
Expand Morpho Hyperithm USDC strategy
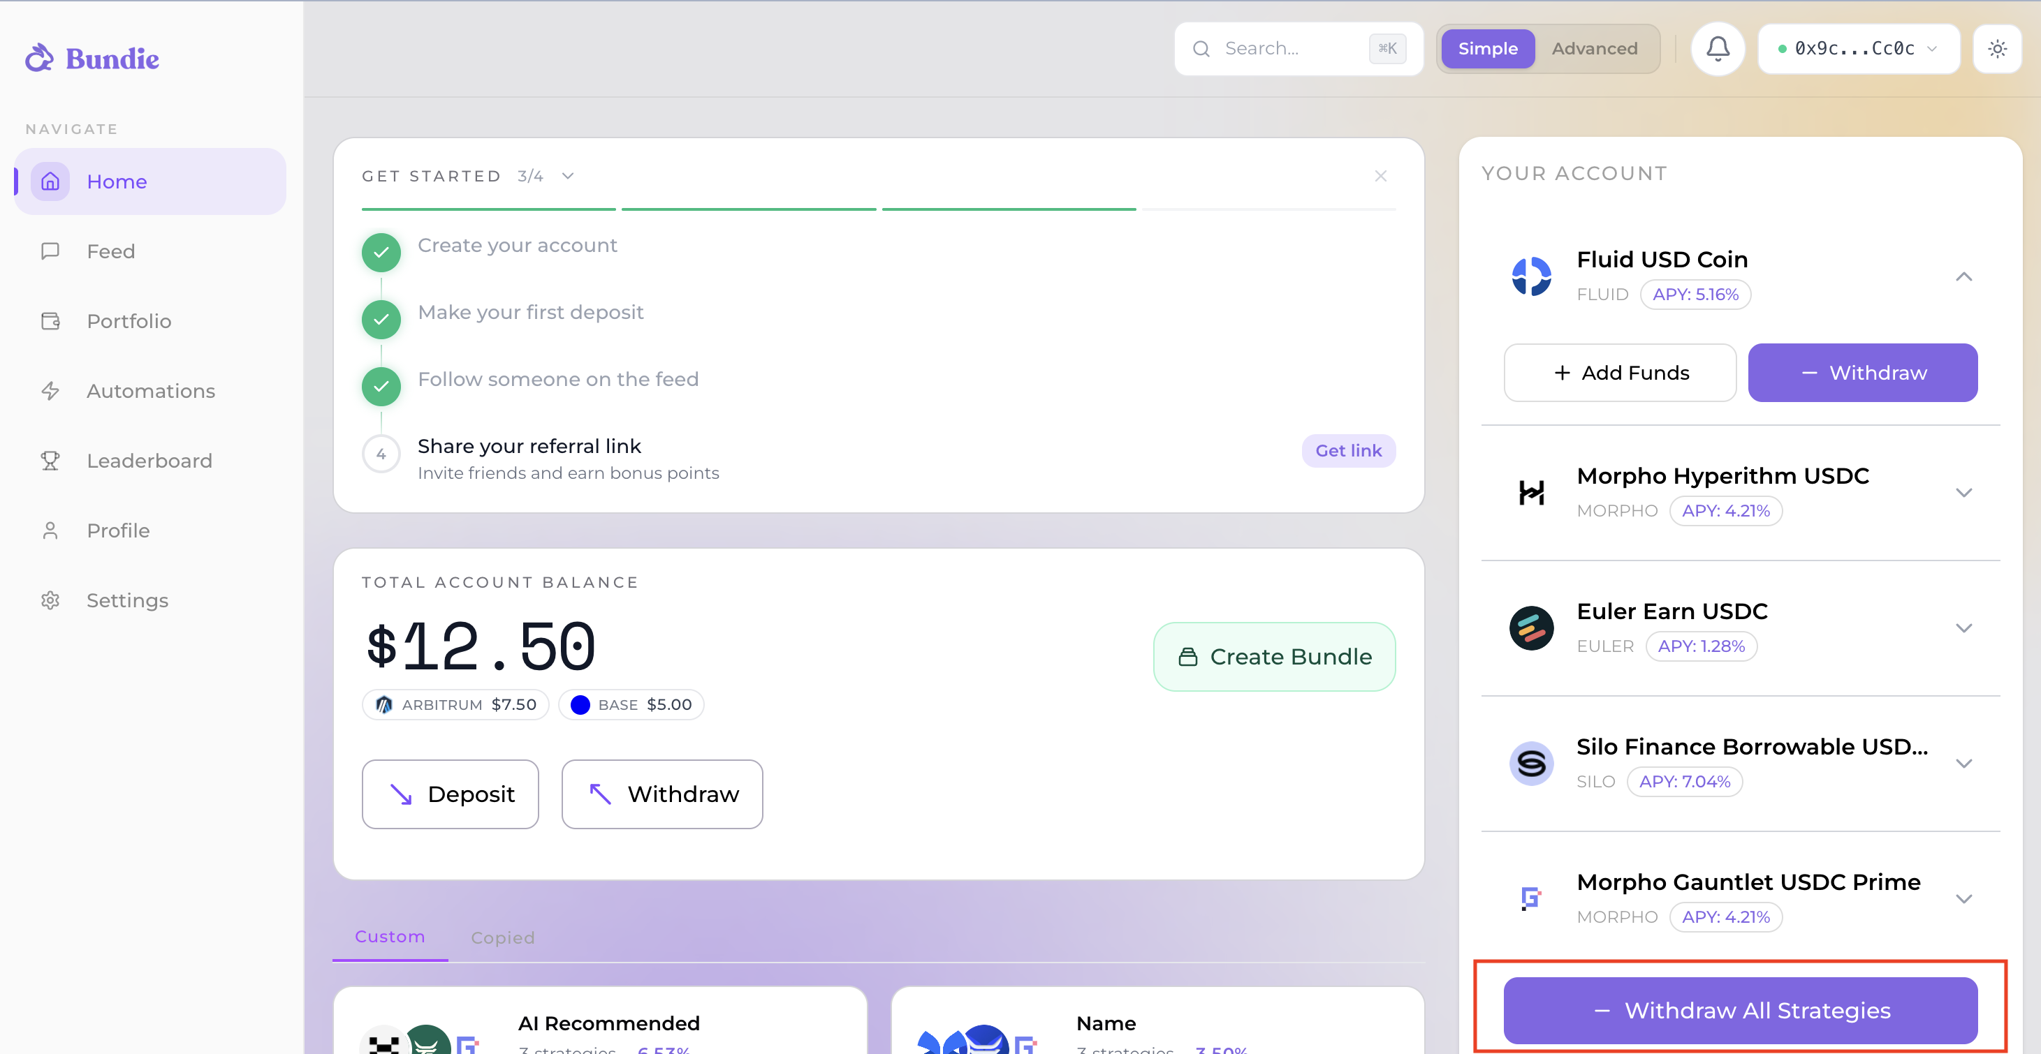tap(1963, 492)
